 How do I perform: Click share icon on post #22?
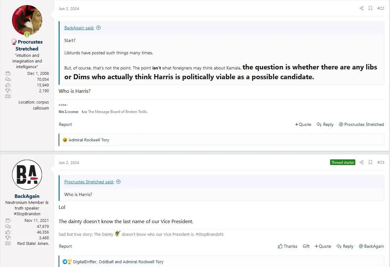[362, 9]
